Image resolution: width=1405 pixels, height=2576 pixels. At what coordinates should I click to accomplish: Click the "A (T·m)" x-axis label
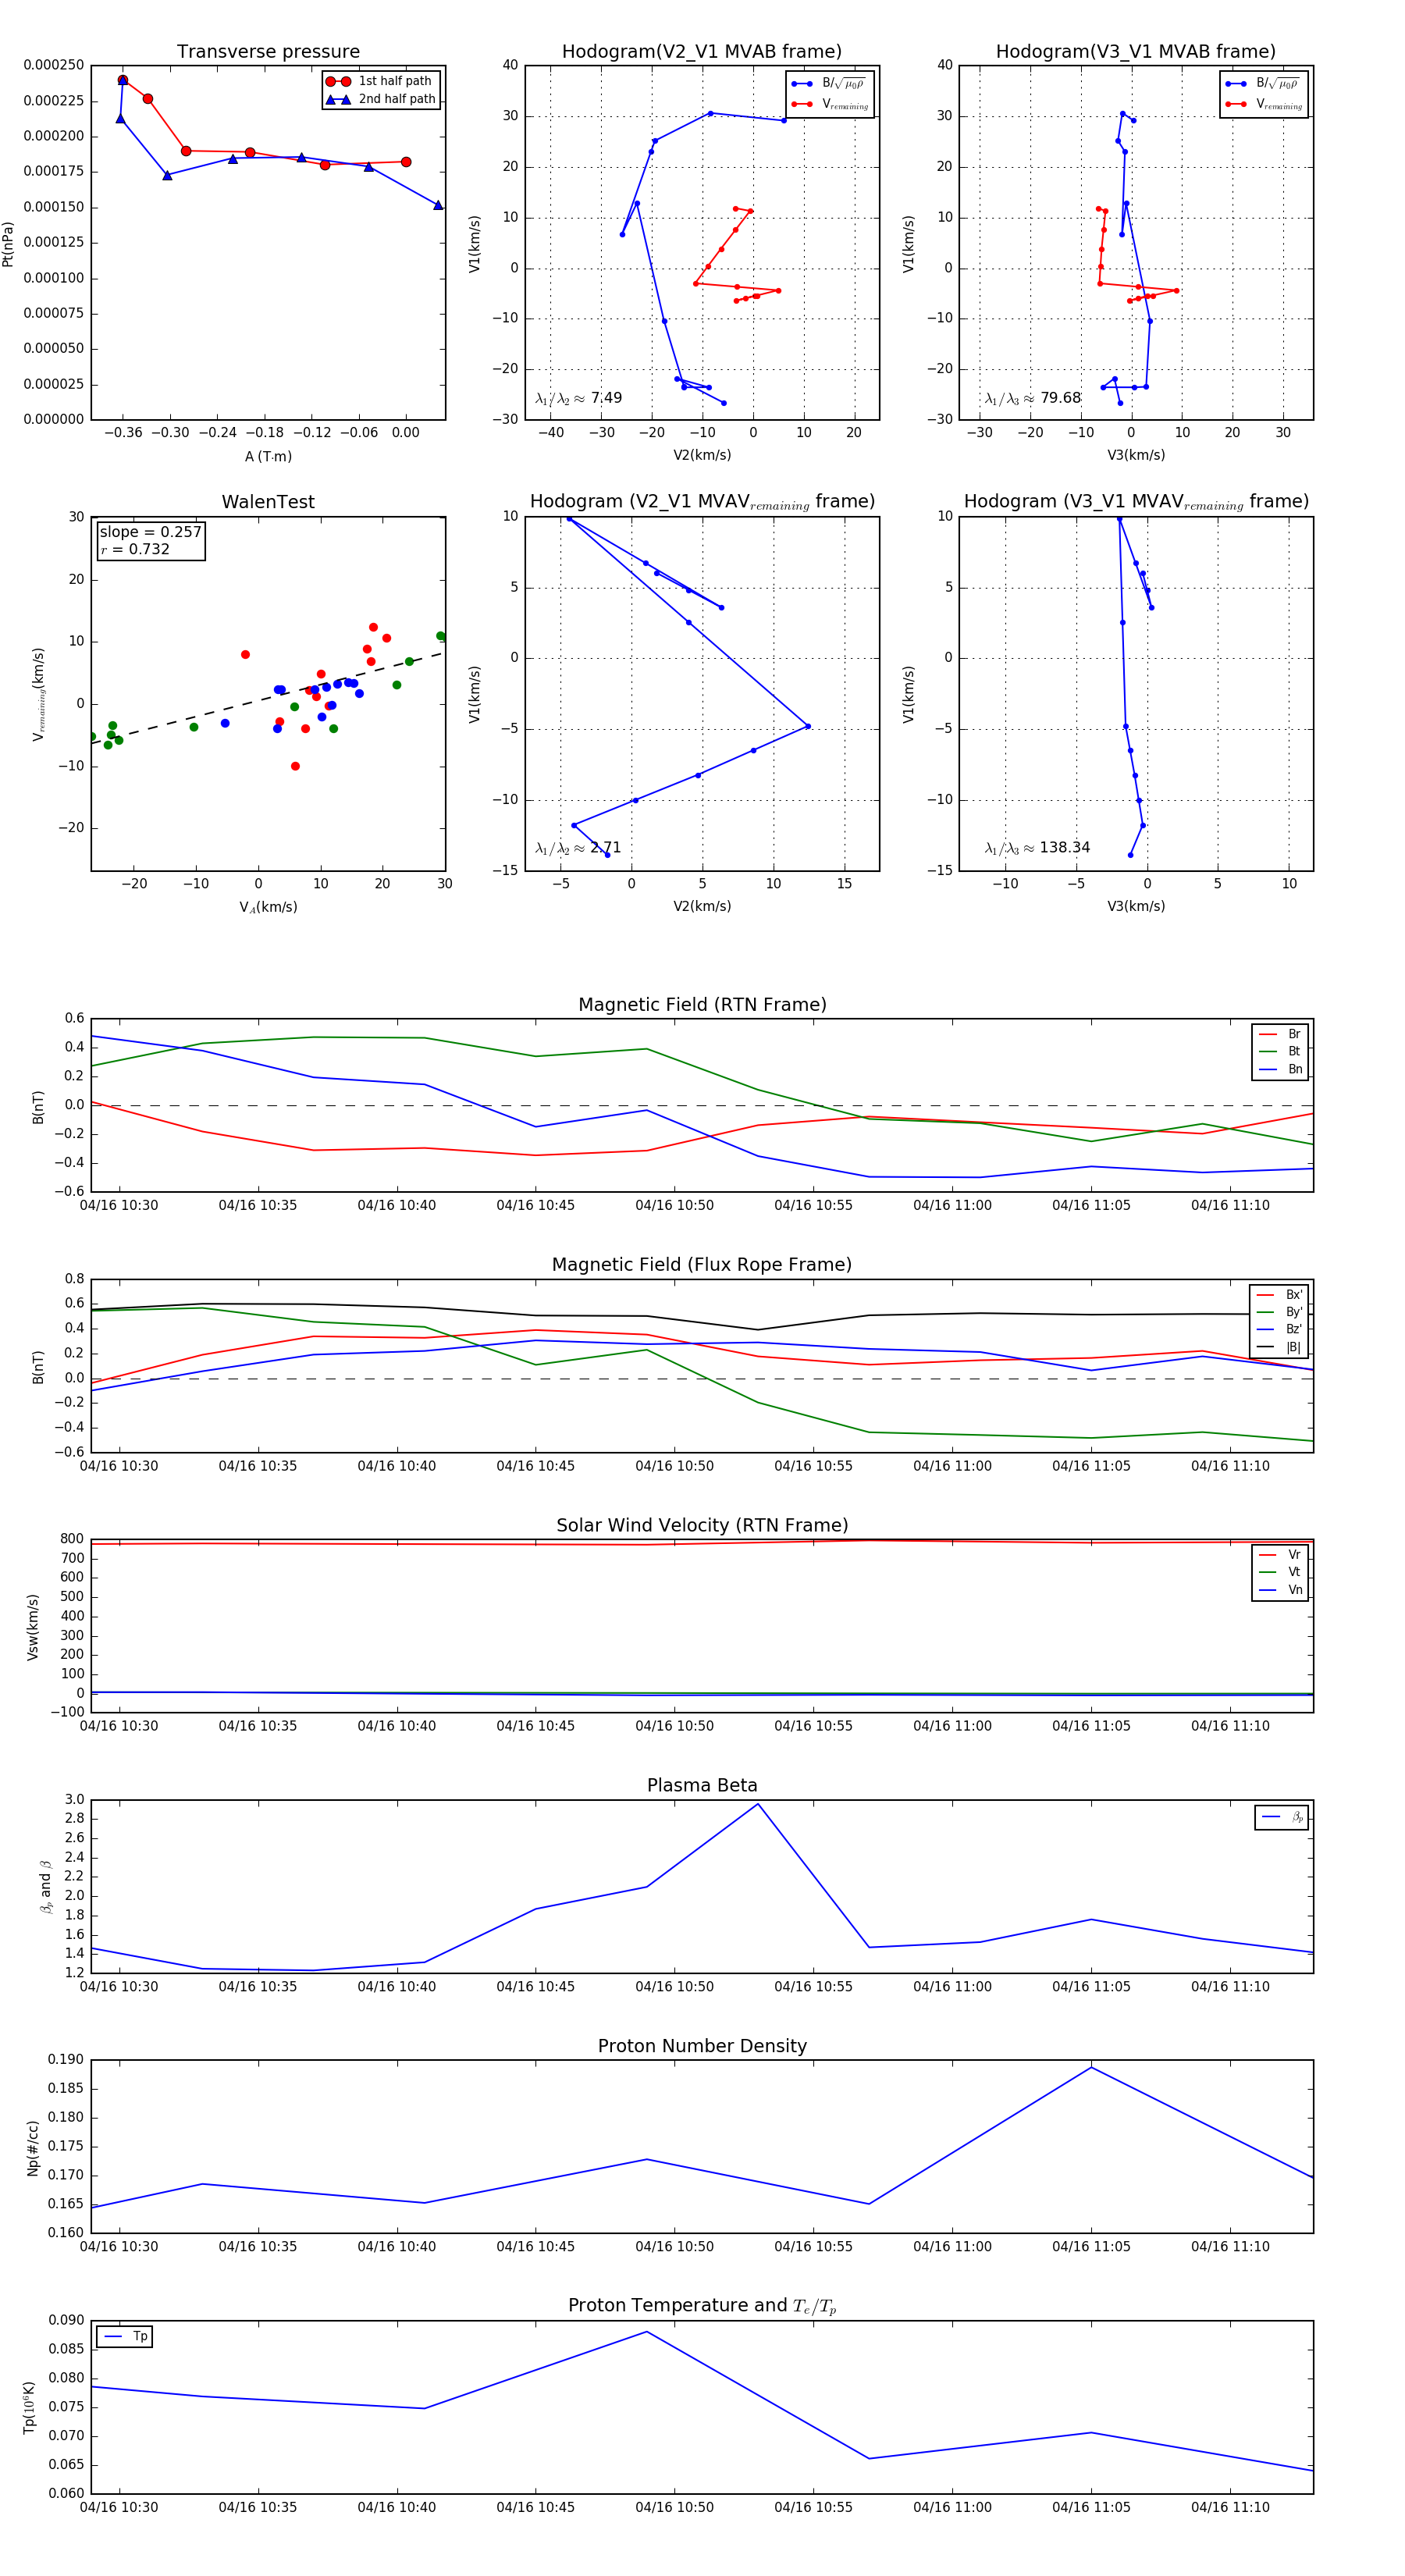pos(268,457)
